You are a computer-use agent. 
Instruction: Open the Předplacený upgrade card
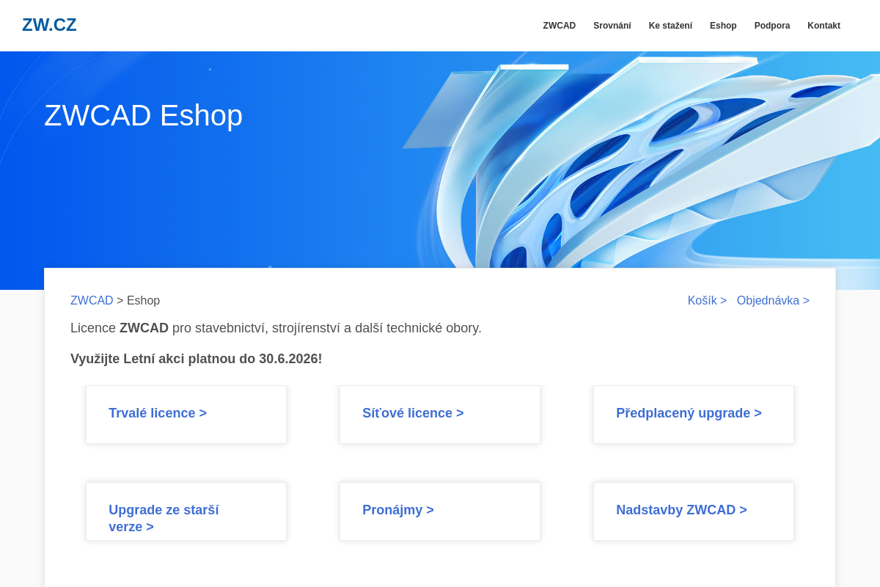coord(694,415)
